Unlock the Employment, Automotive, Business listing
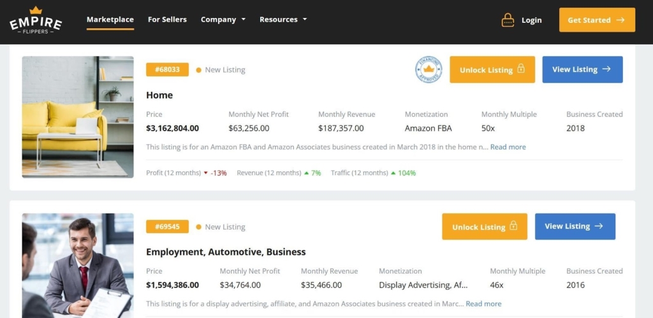653x318 pixels. click(x=484, y=226)
